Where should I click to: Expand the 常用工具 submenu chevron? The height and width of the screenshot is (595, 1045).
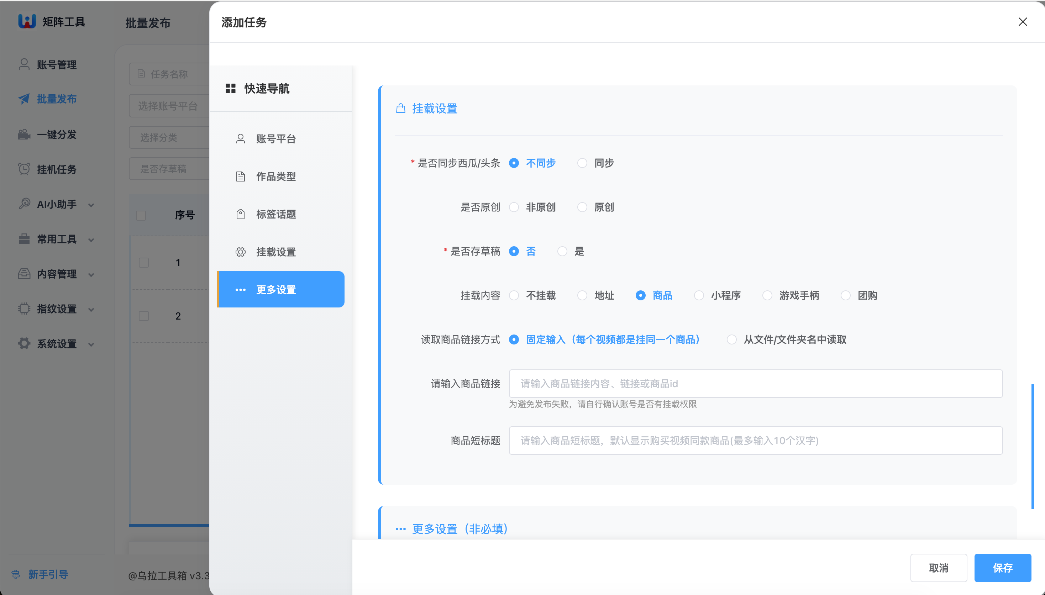pyautogui.click(x=91, y=240)
